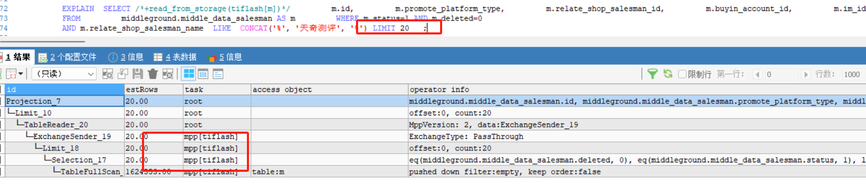Click root task cell in Projection_7 row
Image resolution: width=866 pixels, height=188 pixels.
[217, 101]
